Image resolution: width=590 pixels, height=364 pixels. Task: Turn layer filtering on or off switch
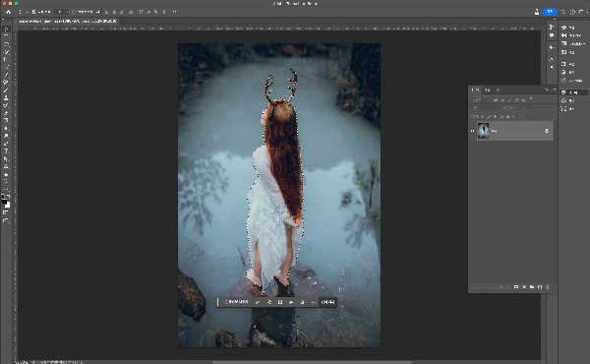click(531, 99)
